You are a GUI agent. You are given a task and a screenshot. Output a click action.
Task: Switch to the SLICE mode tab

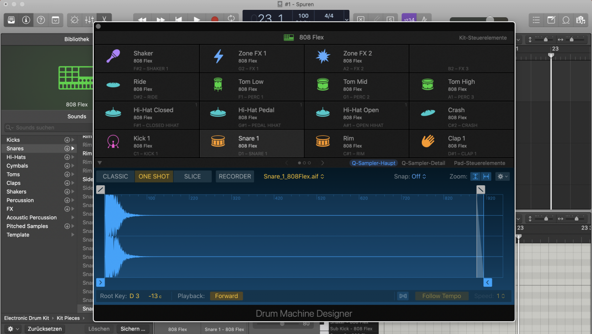(x=192, y=176)
